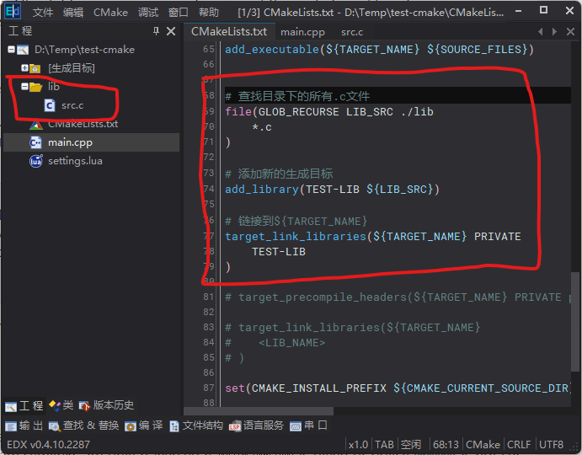
Task: Collapse the lib folder
Action: [24, 87]
